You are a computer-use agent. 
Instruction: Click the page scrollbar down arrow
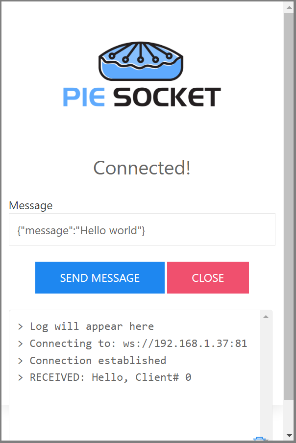tap(289, 435)
